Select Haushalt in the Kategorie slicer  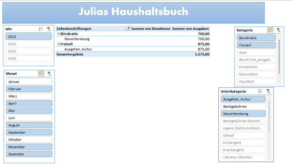256,81
